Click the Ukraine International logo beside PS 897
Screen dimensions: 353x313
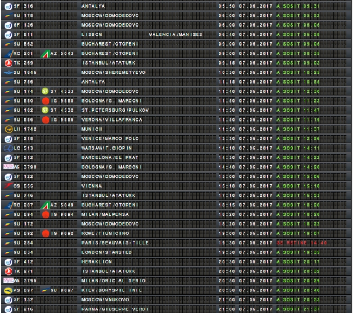click(x=8, y=291)
